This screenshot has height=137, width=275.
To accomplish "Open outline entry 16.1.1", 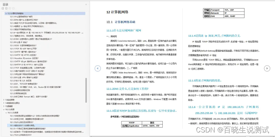I will click(35, 116).
